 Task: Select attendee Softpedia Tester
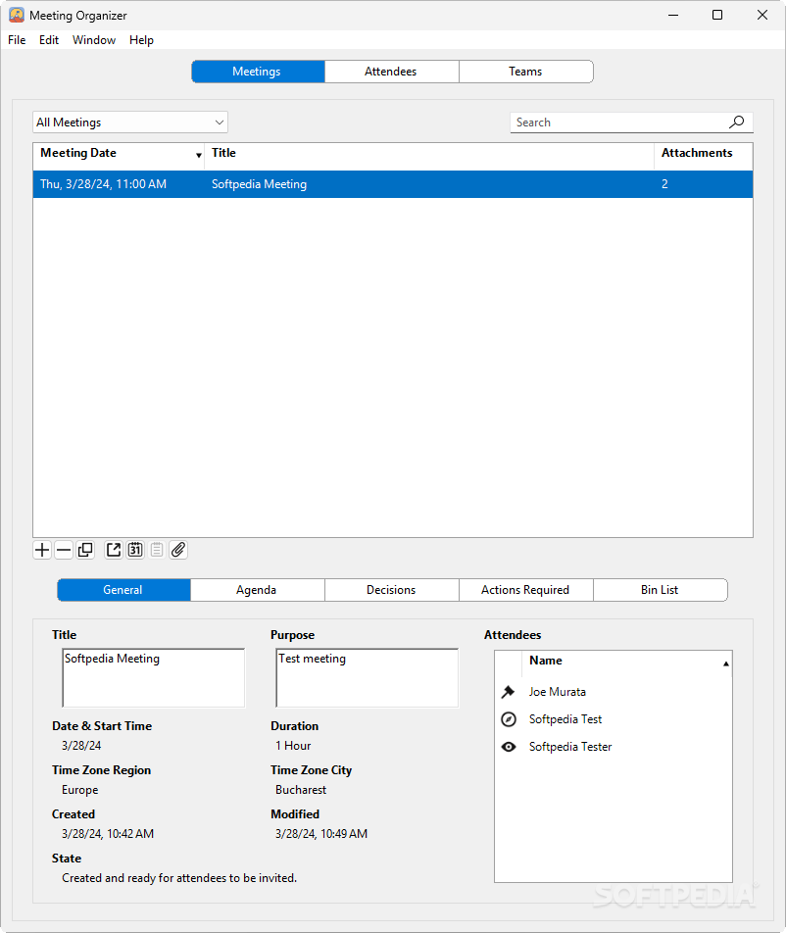(570, 747)
